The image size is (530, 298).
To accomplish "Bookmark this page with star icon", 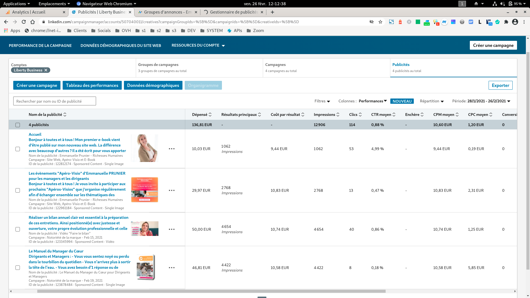I will tap(380, 22).
